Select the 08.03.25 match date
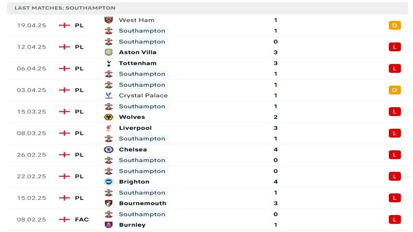This screenshot has height=232, width=413. (31, 133)
